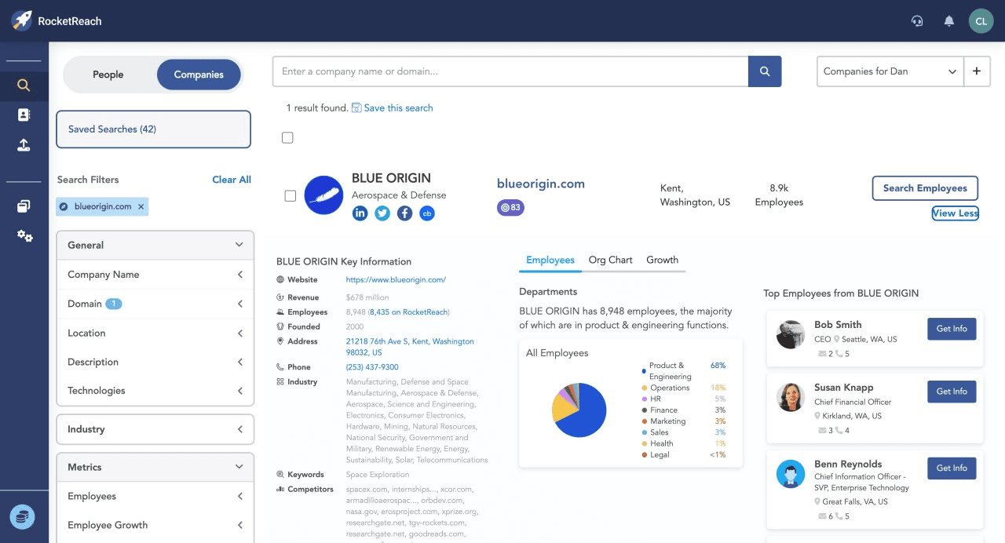
Task: Expand the Company Name filter
Action: coord(155,275)
